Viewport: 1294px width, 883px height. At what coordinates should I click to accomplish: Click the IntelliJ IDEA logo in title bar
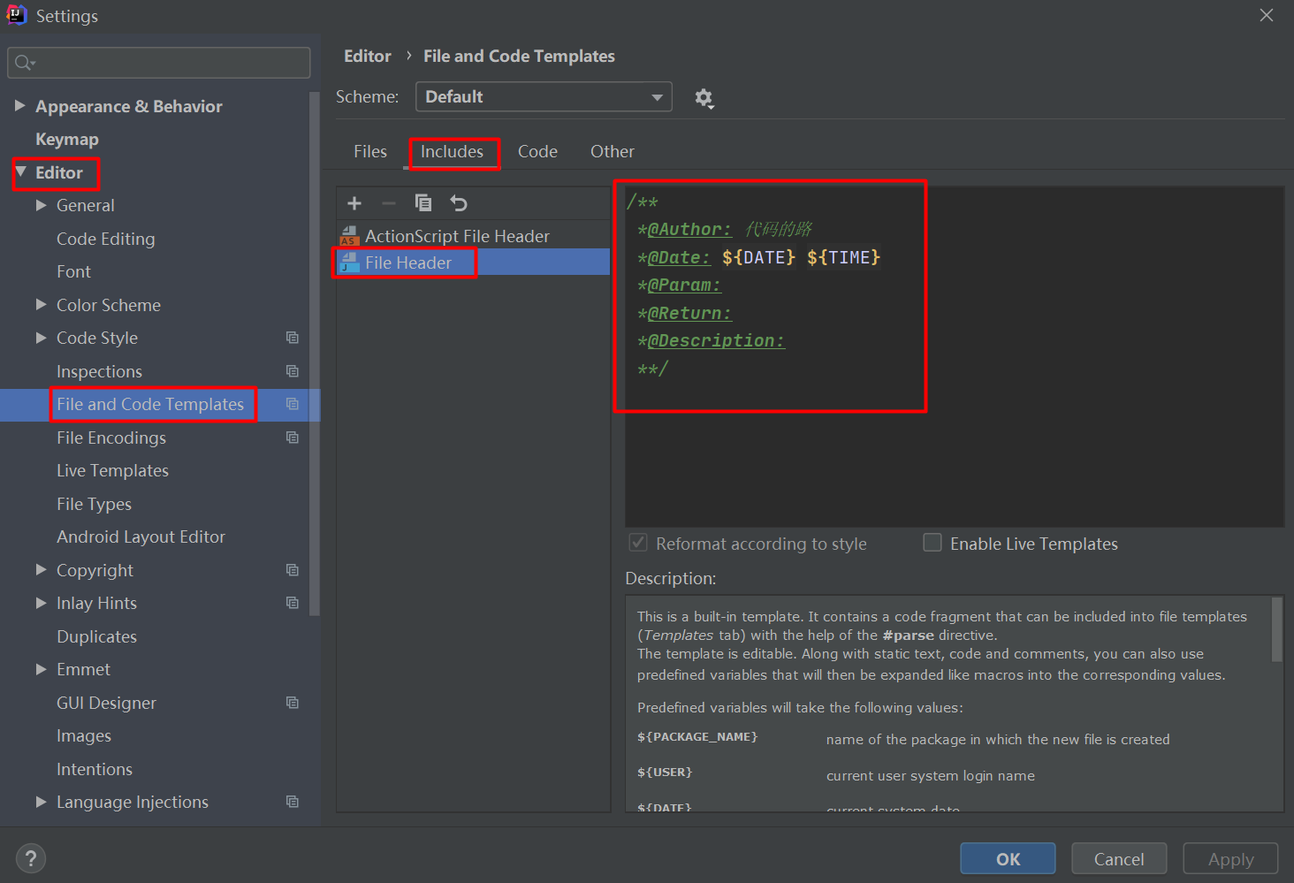coord(17,15)
